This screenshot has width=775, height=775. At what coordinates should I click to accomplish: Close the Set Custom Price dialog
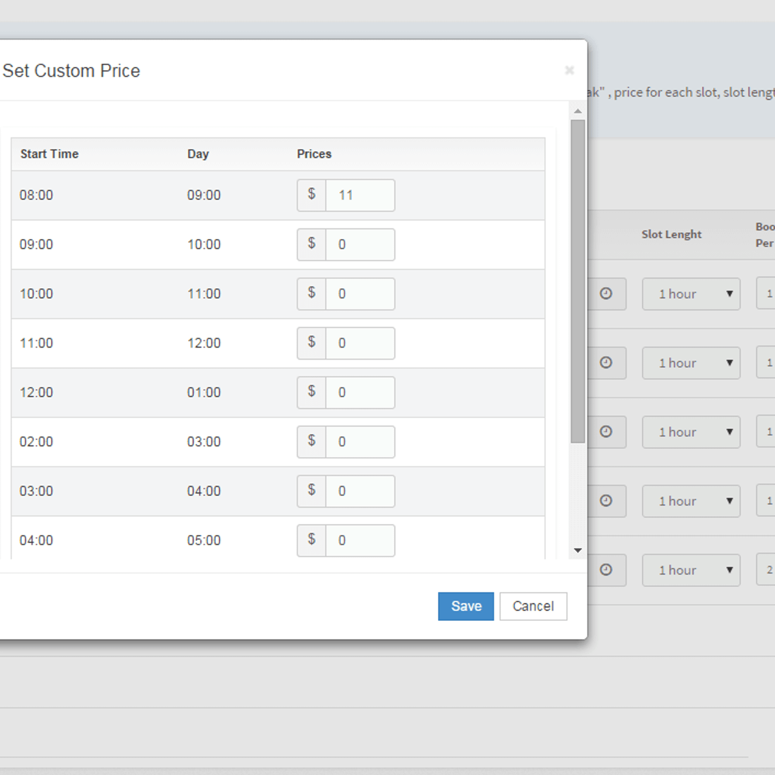pyautogui.click(x=570, y=70)
